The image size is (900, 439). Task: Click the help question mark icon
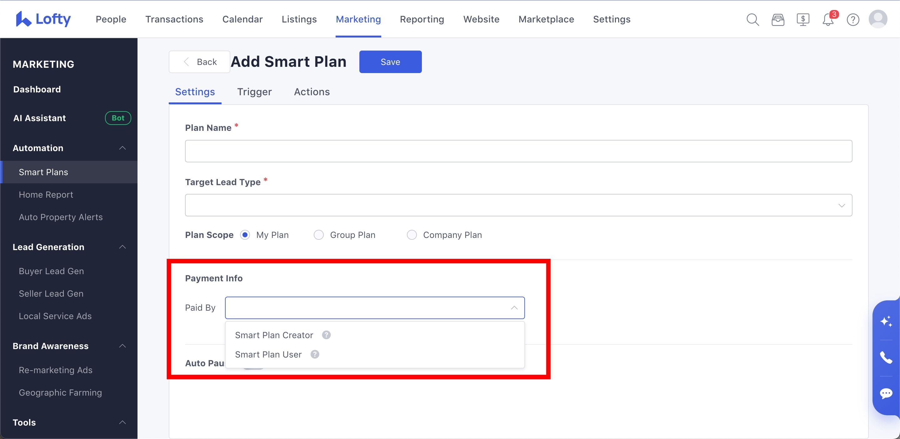pyautogui.click(x=853, y=20)
